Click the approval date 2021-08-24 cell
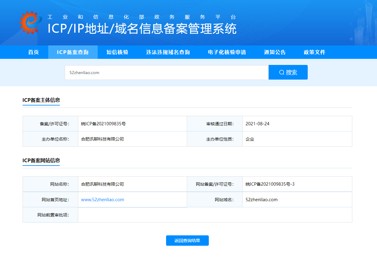The width and height of the screenshot is (377, 257). pyautogui.click(x=257, y=124)
